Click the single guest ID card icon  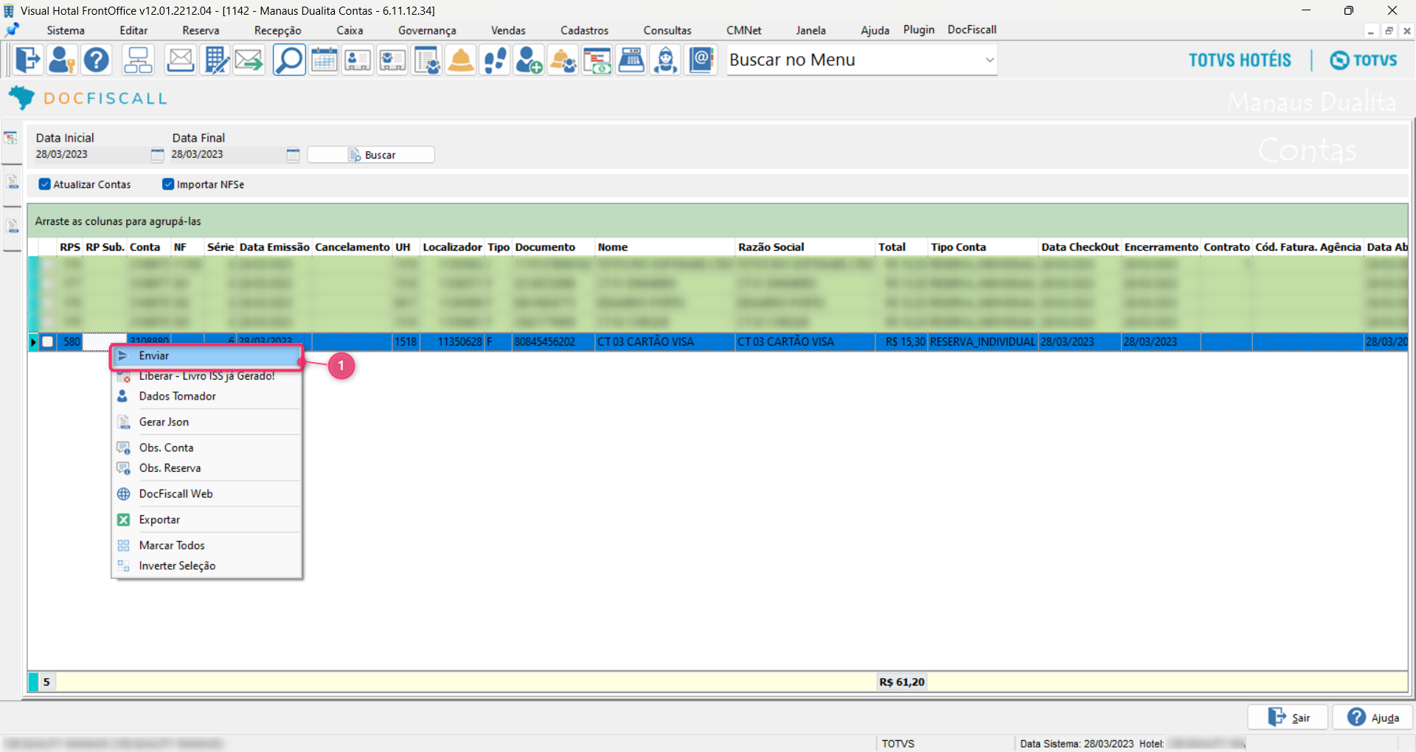coord(358,60)
